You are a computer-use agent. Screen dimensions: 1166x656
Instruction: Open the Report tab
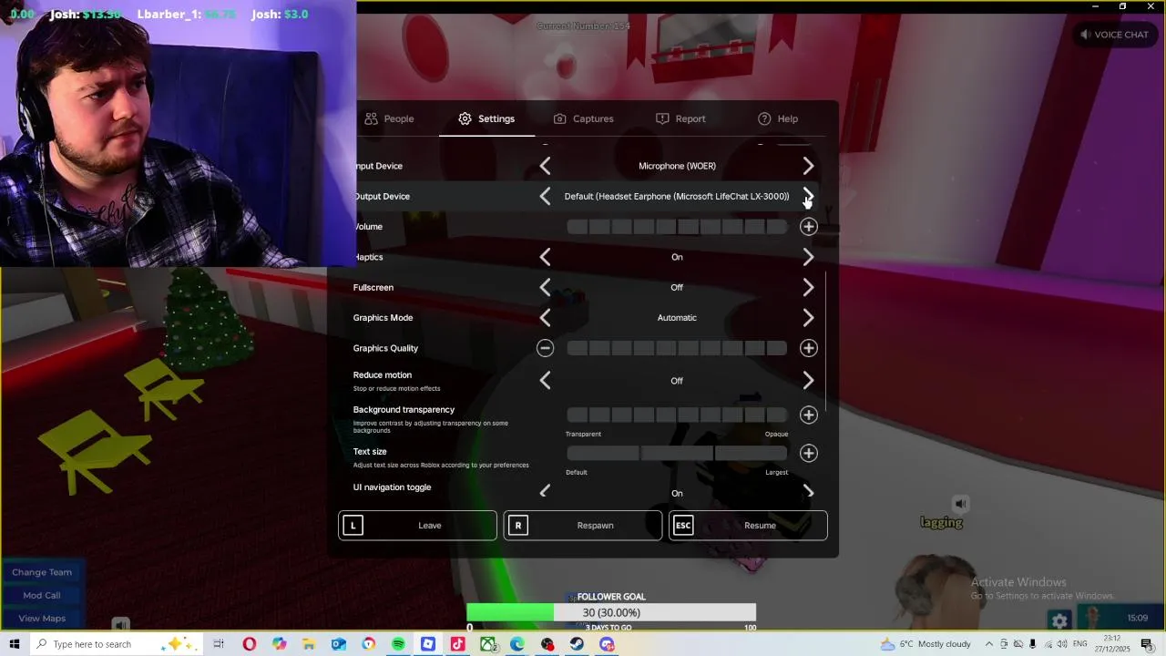[680, 118]
